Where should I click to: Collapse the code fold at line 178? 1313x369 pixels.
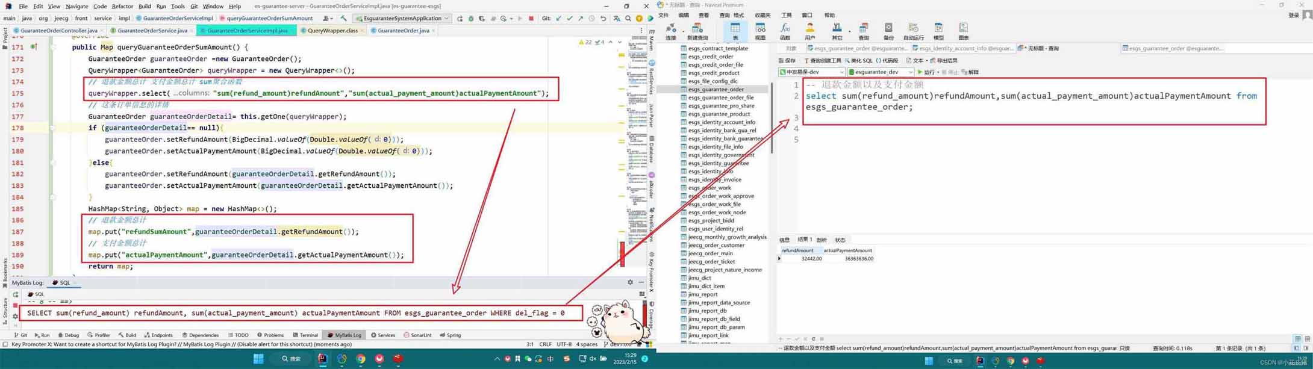(x=52, y=128)
